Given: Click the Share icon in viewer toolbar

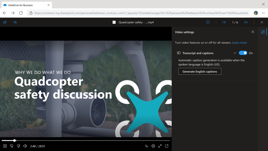Looking at the screenshot, I should (x=5, y=22).
